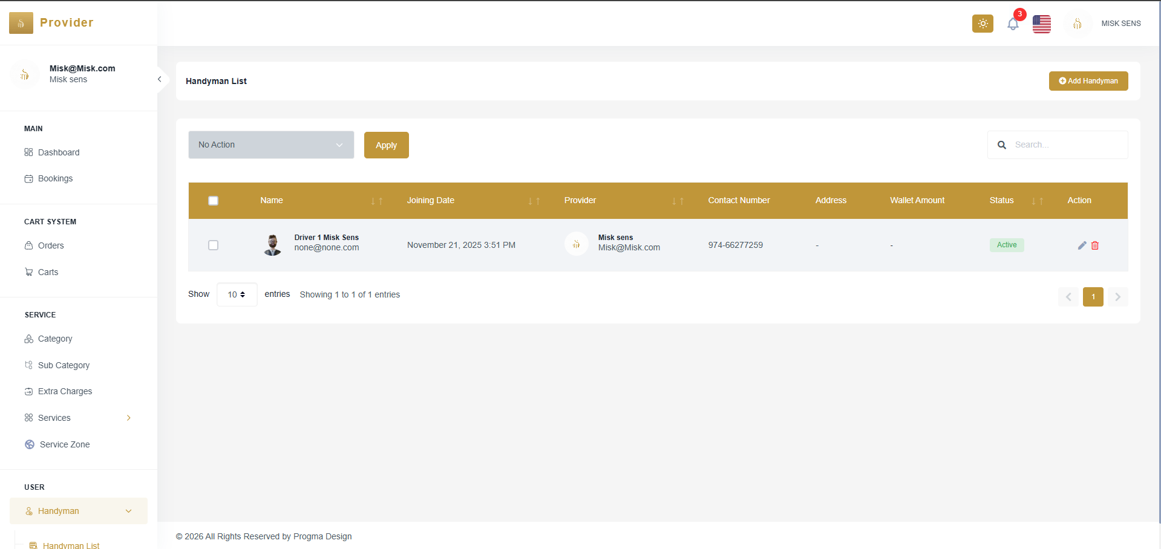Click the Add Handyman button
Viewport: 1161px width, 549px height.
coord(1088,80)
